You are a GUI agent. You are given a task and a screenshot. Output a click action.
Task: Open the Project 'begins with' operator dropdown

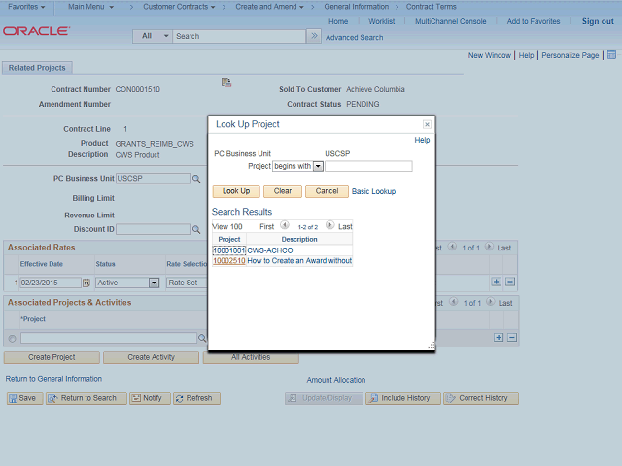[298, 166]
